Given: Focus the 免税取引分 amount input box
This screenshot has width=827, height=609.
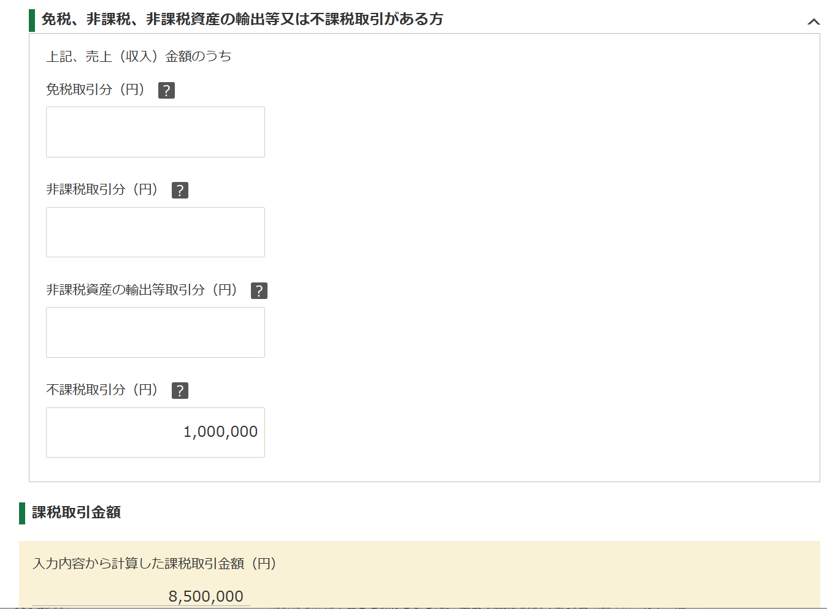Looking at the screenshot, I should (x=155, y=132).
